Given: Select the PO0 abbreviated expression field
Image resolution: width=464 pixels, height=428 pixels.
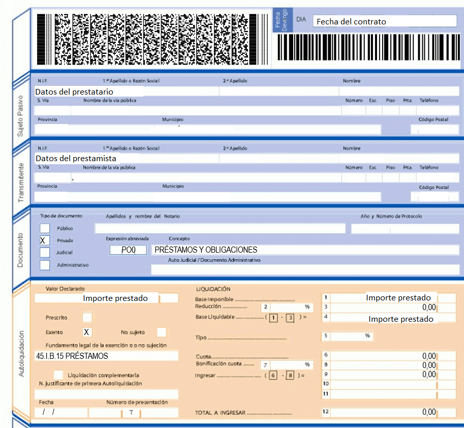Looking at the screenshot, I should coord(128,250).
